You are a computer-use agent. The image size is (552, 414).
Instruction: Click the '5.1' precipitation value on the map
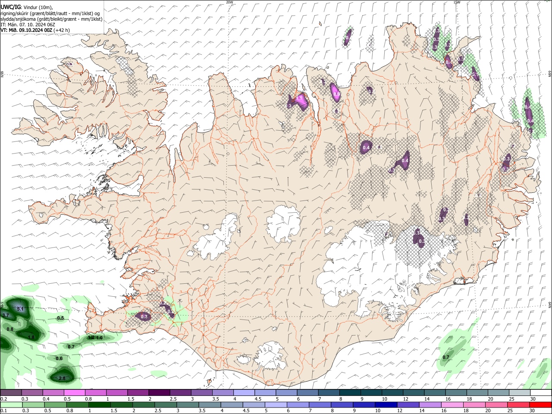point(20,309)
